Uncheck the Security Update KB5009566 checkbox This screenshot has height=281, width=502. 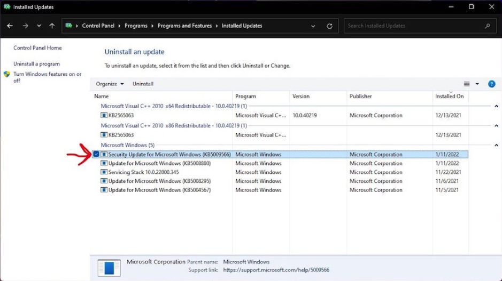point(96,155)
